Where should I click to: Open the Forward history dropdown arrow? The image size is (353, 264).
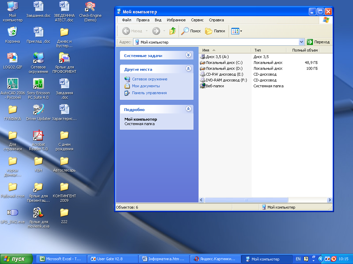click(164, 31)
